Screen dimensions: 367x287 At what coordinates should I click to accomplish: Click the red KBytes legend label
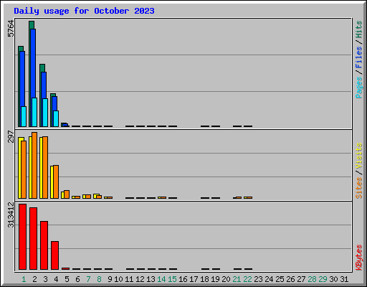coord(359,258)
